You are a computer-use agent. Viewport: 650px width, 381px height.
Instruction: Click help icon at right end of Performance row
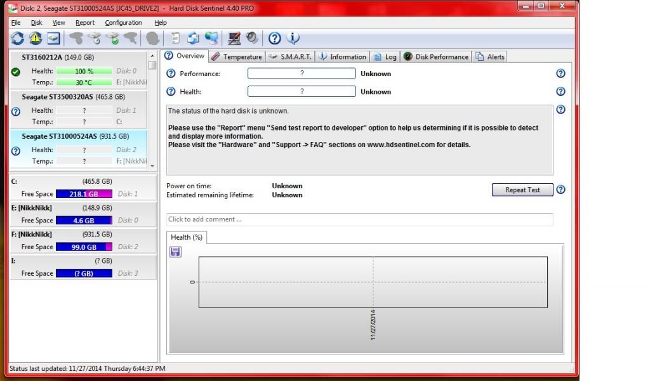coord(560,74)
